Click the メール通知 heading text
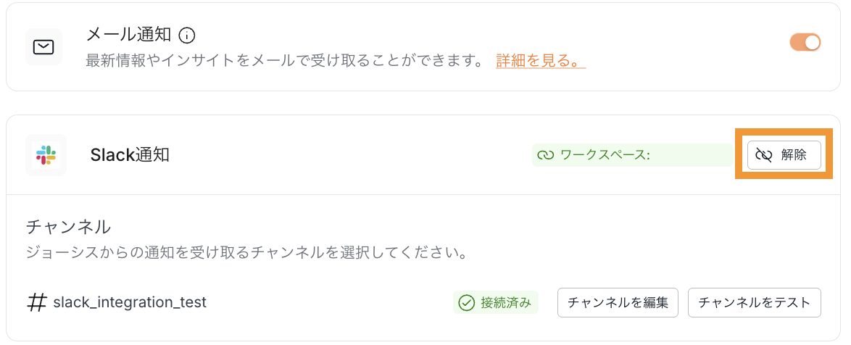851x345 pixels. tap(128, 35)
